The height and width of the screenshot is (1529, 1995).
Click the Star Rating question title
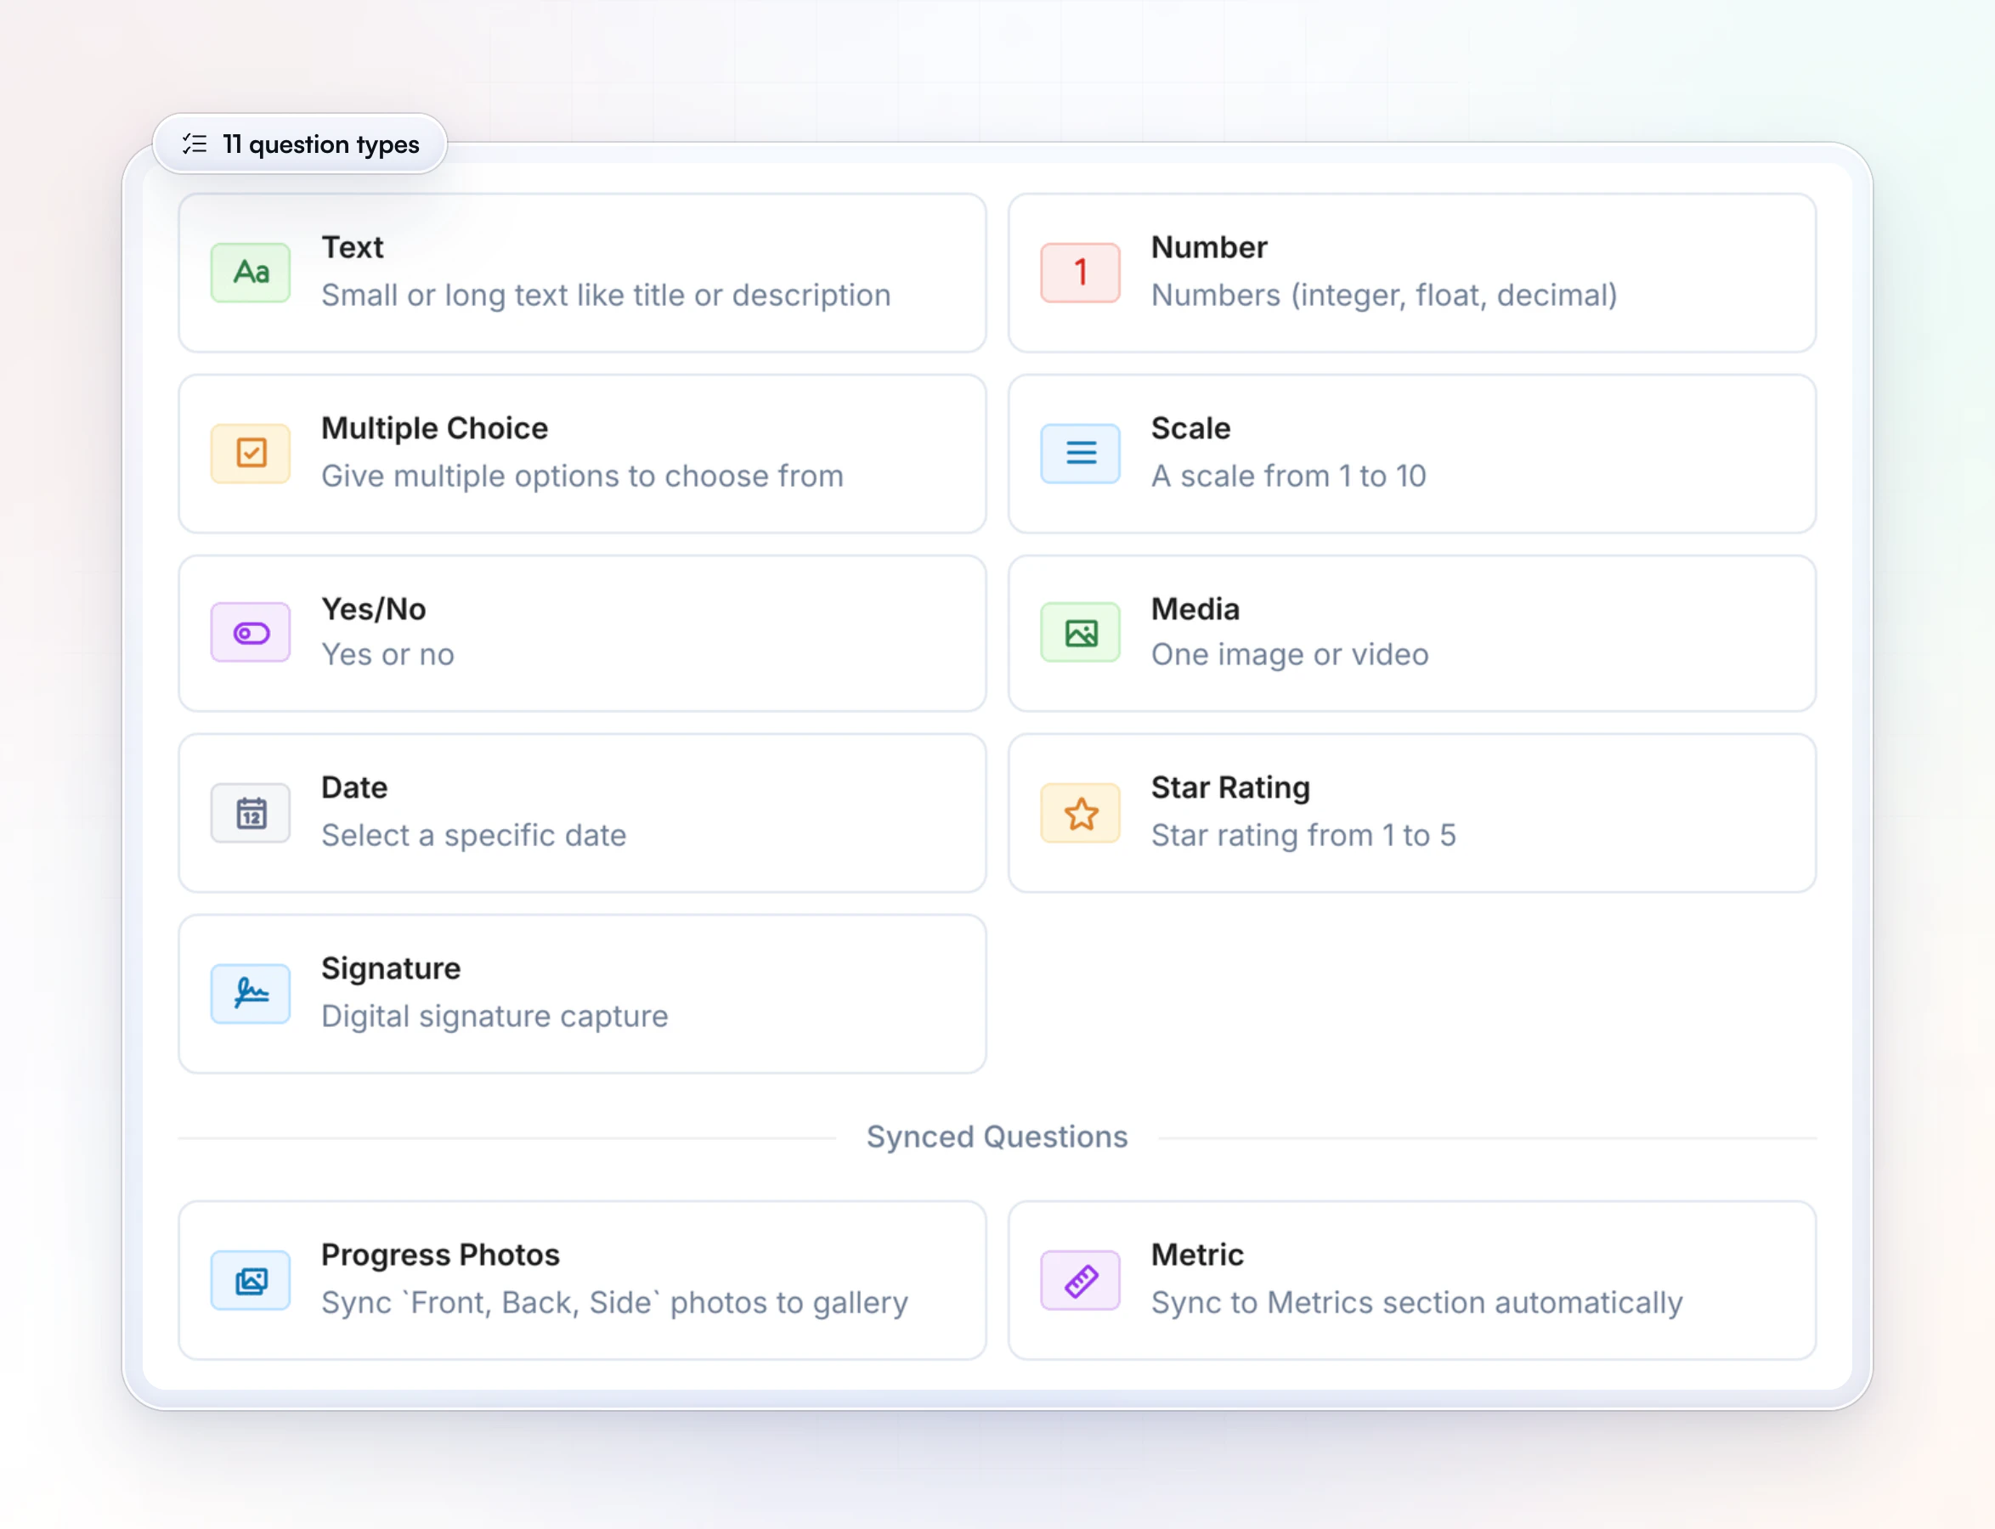point(1230,787)
